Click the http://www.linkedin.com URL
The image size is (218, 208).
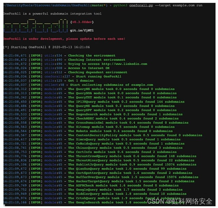click(x=124, y=64)
